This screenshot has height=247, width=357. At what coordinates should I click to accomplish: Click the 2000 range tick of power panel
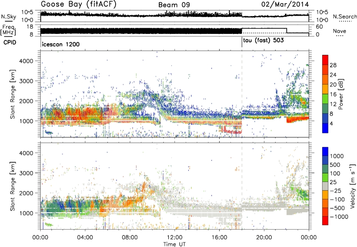(x=26, y=101)
